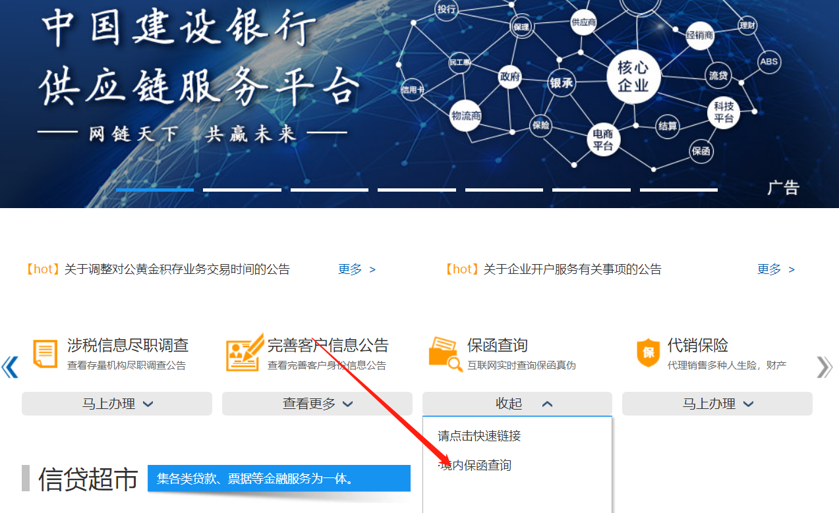Click 更多 beside the enterprise account notice
The width and height of the screenshot is (839, 513).
[776, 269]
